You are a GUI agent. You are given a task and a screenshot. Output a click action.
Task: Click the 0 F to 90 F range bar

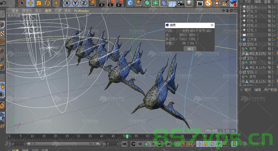point(63,144)
